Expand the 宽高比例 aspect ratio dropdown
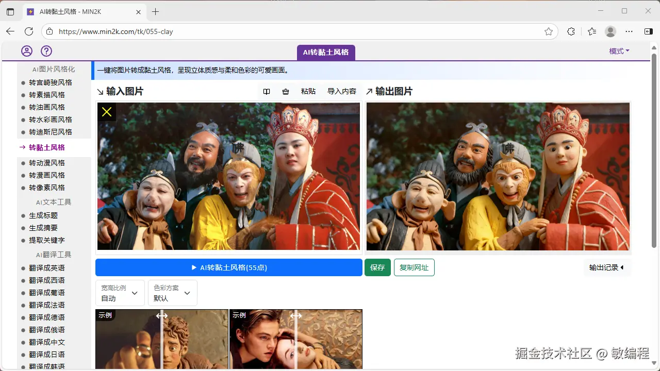 click(x=120, y=293)
